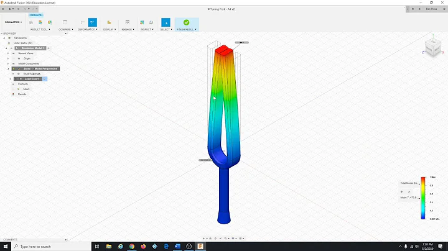Viewport: 448px width, 251px height.
Task: Open Firefox from taskbar
Action: [143, 247]
